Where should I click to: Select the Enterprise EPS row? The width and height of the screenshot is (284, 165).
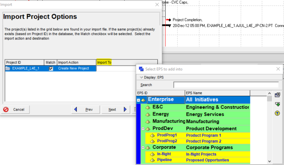193,100
